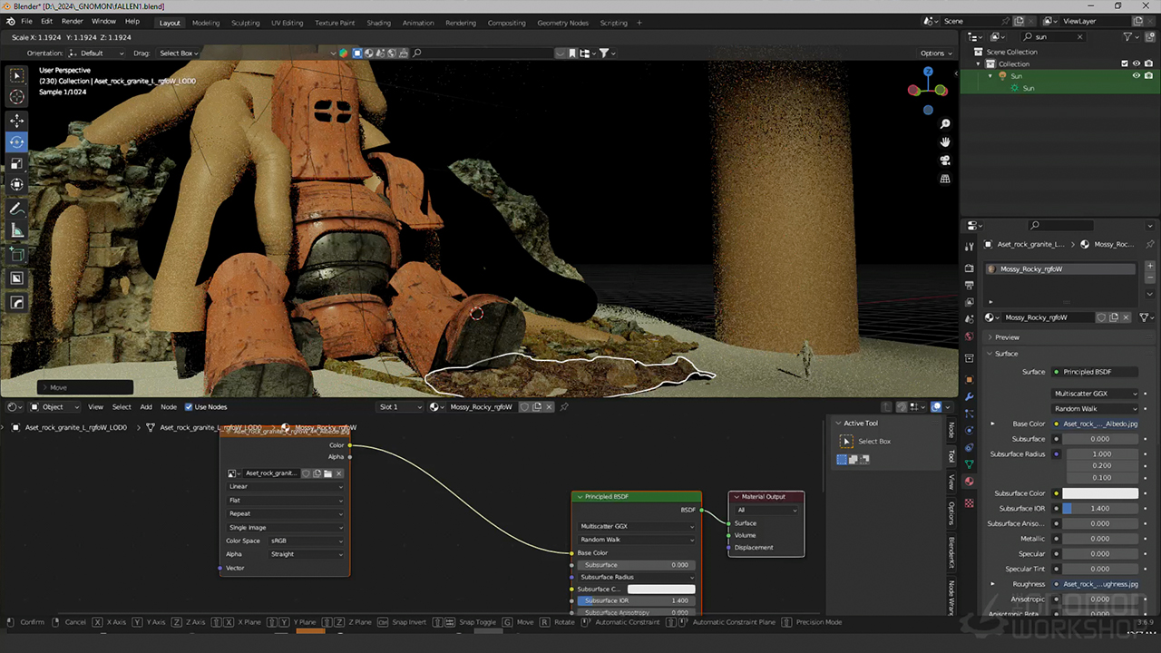Select the 3D Cursor tool

(x=17, y=97)
